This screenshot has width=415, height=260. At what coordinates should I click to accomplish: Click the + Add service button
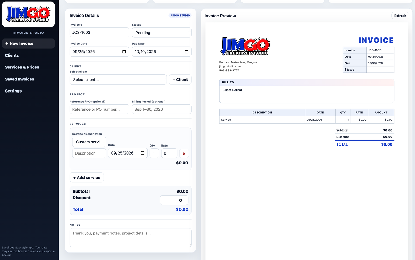(x=87, y=178)
